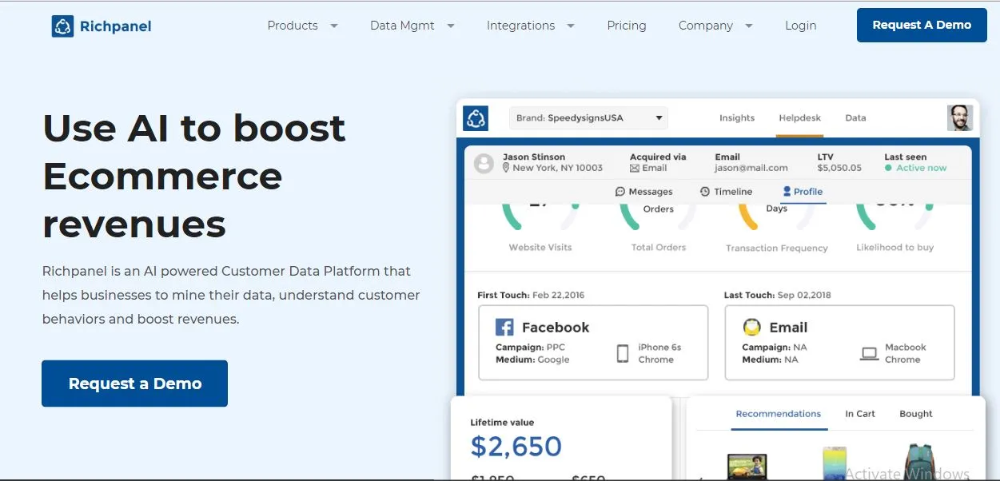Expand the Company dropdown arrow
1000x481 pixels.
click(749, 26)
